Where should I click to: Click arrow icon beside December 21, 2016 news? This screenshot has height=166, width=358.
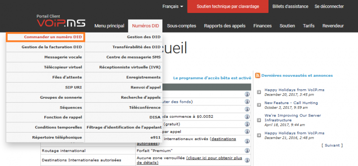coord(259,135)
